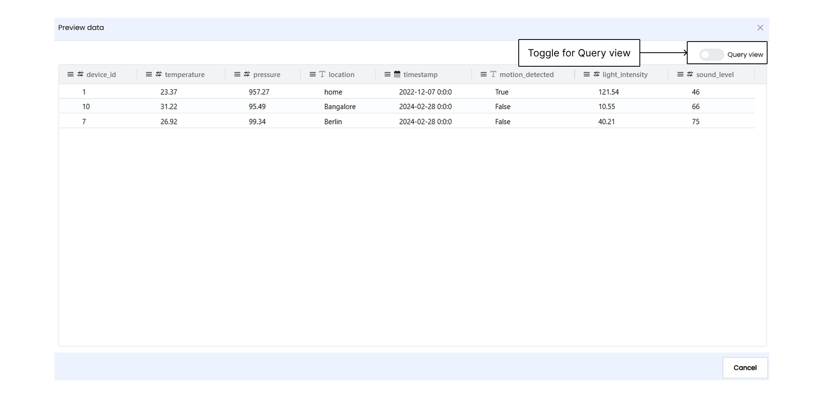The height and width of the screenshot is (398, 824).
Task: Select the location cell Bangalore
Action: click(340, 107)
